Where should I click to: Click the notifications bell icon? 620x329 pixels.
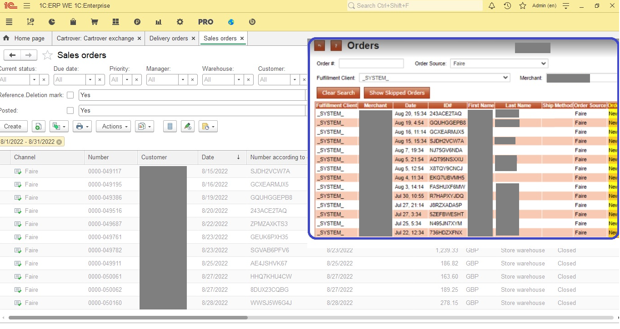coord(492,6)
